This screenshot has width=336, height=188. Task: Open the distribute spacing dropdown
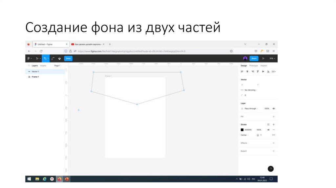[x=274, y=71]
